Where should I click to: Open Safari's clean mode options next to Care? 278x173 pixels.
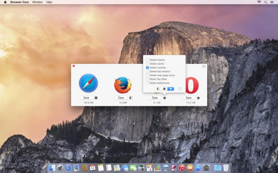click(96, 98)
